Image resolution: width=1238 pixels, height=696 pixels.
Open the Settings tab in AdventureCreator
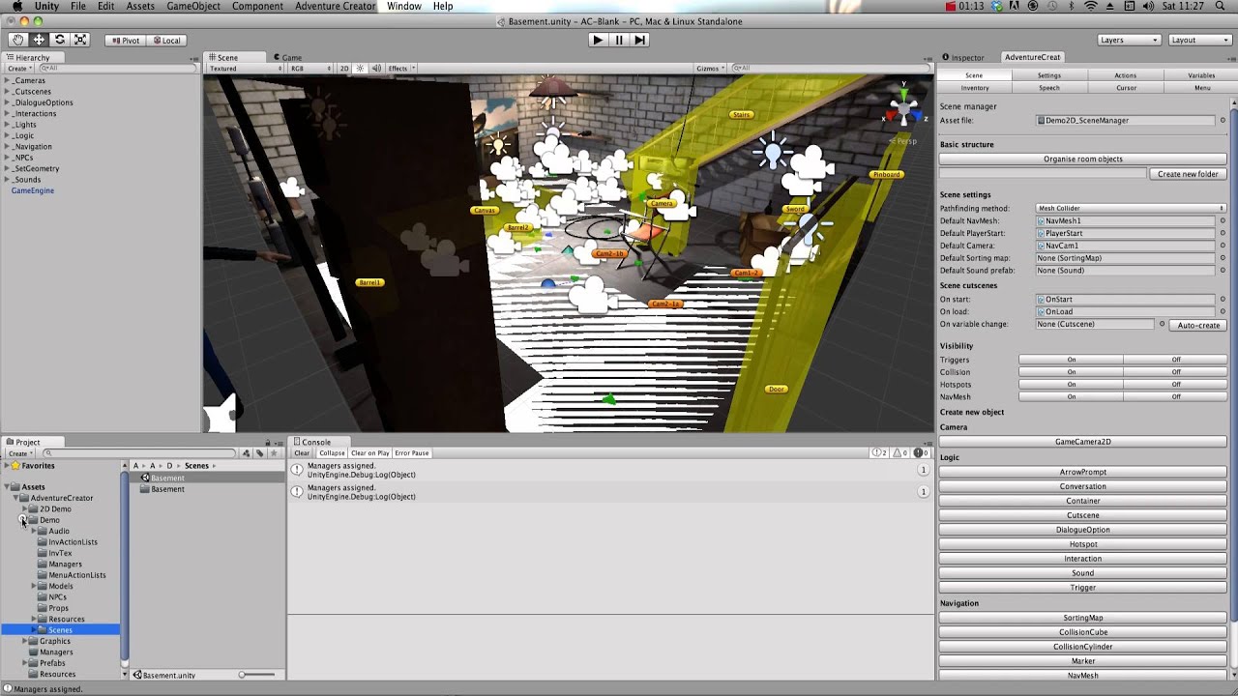1049,75
